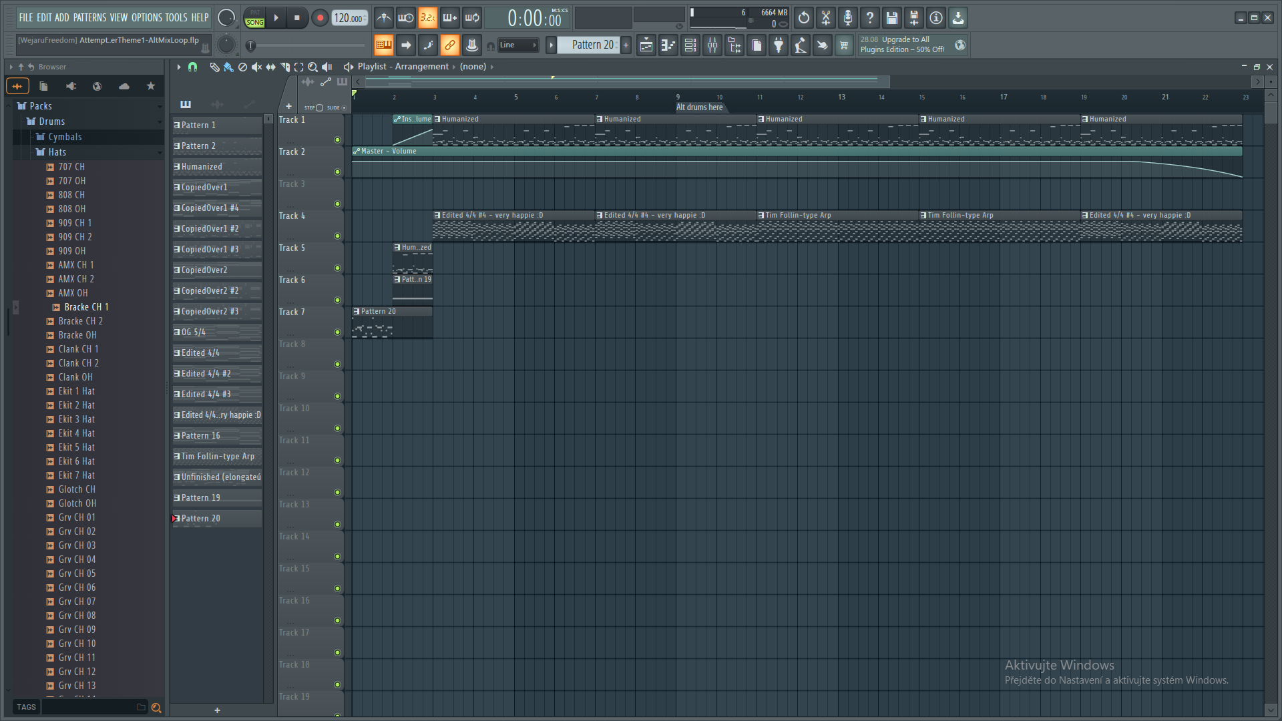Toggle wait for input to start playing

405,18
